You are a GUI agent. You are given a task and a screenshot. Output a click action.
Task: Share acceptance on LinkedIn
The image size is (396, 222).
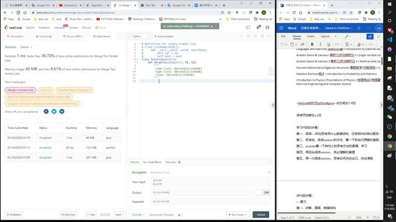62,112
